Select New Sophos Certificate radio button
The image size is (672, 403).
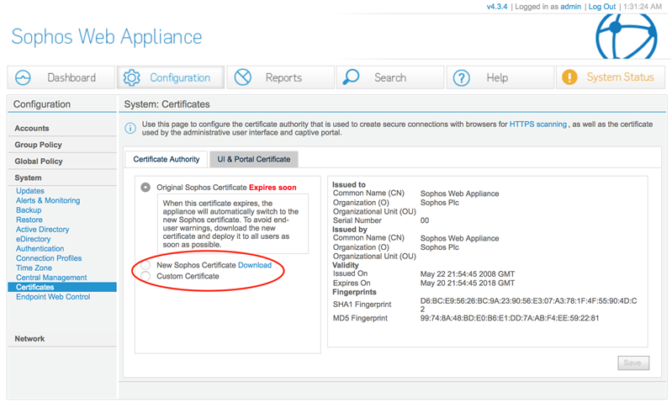146,265
